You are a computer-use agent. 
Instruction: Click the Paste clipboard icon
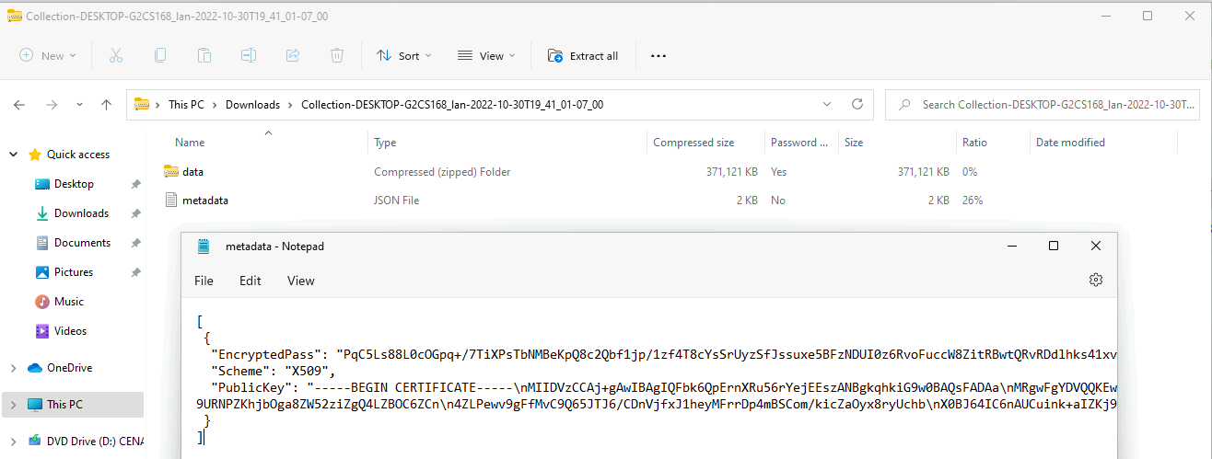click(204, 56)
